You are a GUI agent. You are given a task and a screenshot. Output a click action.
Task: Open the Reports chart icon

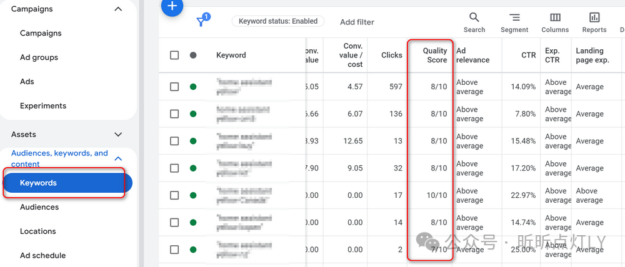click(594, 22)
